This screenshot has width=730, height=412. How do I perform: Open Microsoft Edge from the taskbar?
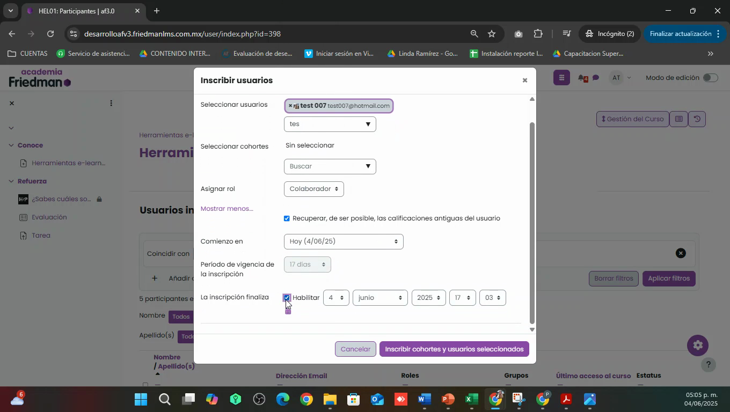pos(283,400)
